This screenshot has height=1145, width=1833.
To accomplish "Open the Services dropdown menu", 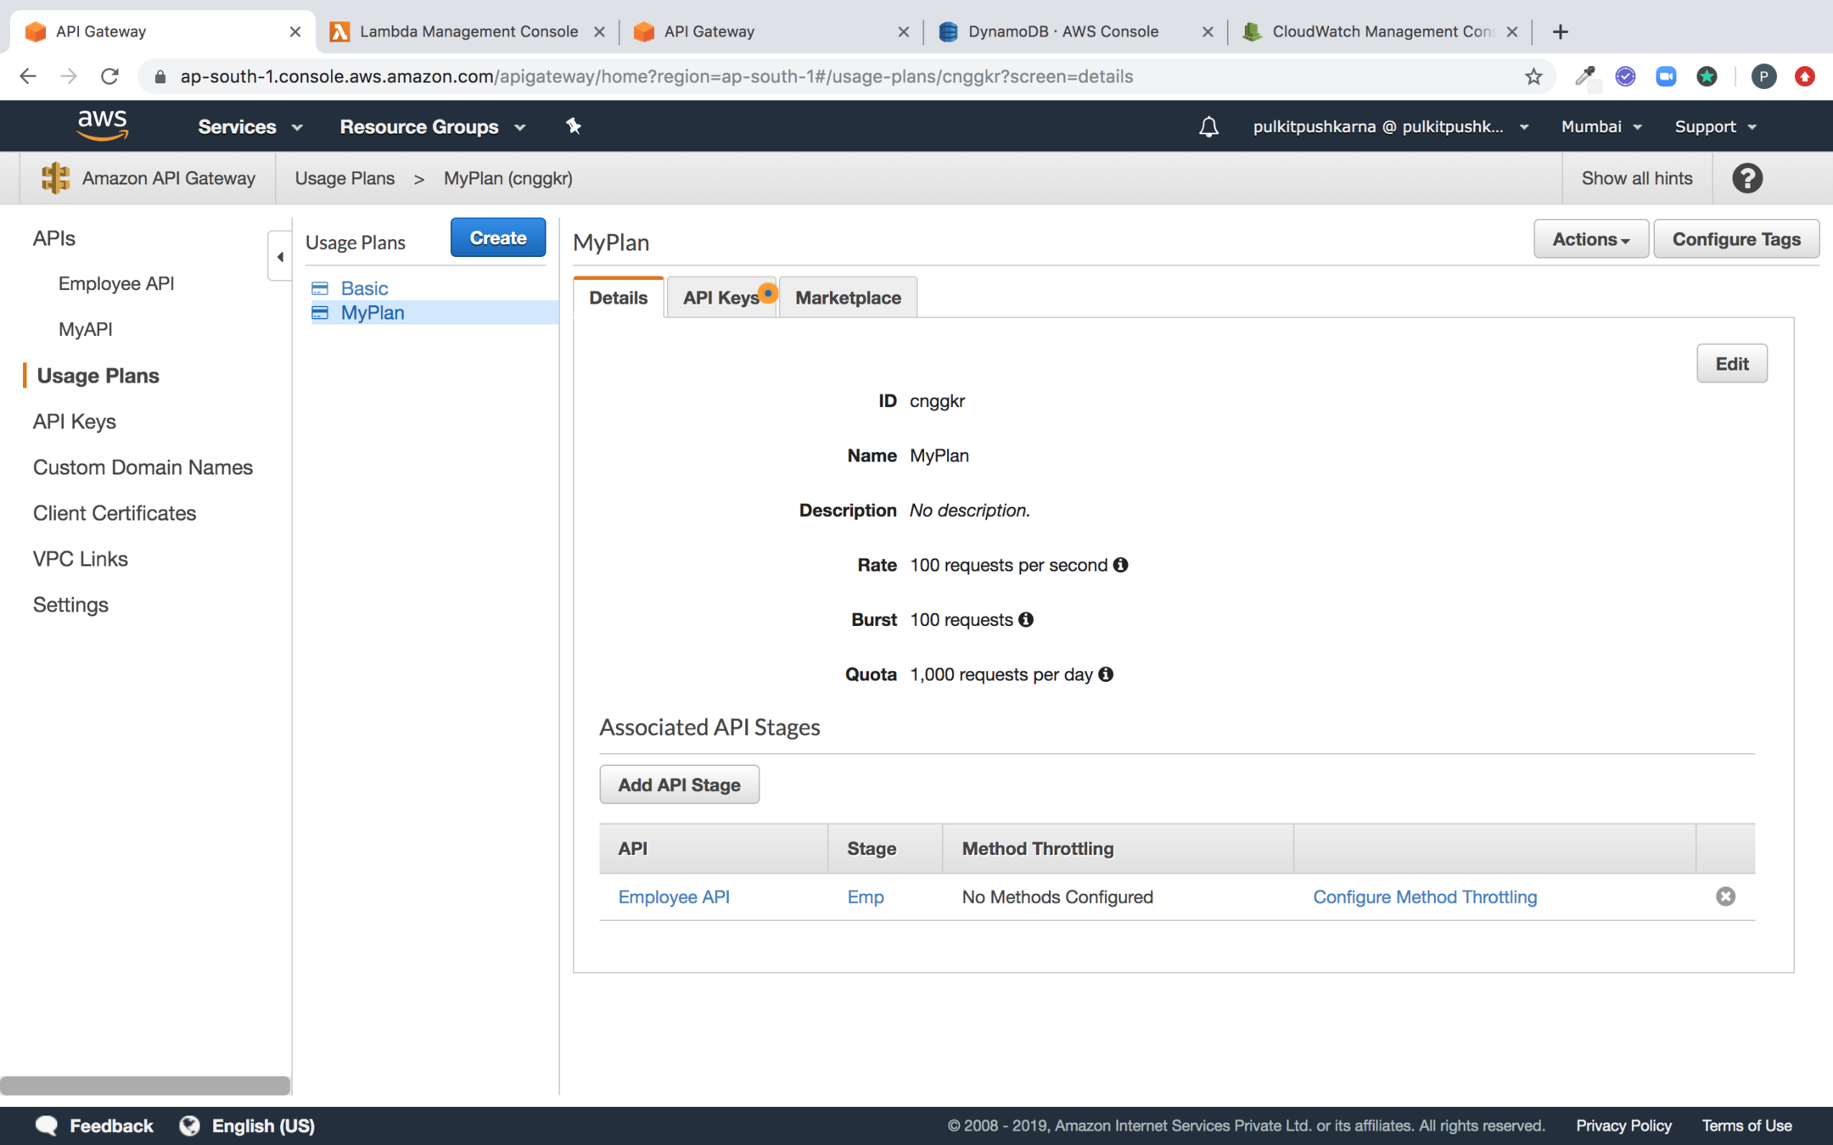I will tap(249, 127).
